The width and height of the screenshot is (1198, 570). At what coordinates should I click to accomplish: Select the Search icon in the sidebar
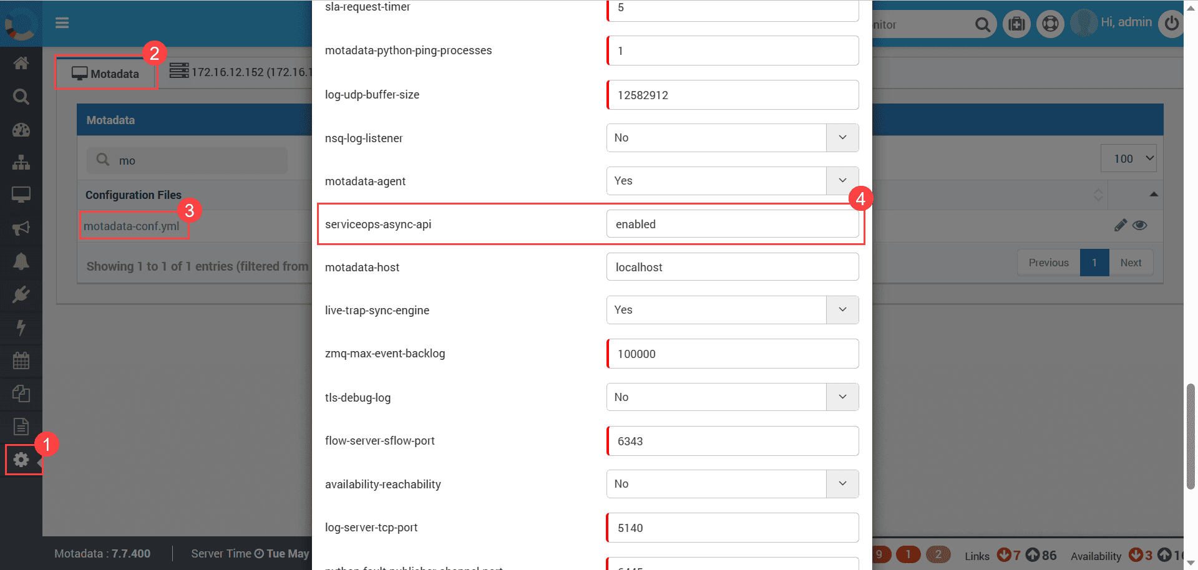(21, 97)
